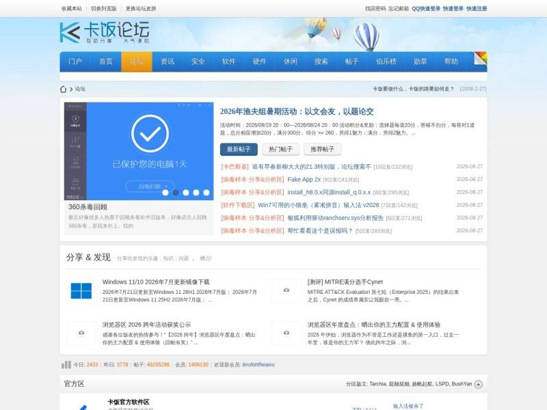Open the 伯乐榜 navigation item
Image resolution: width=547 pixels, height=410 pixels.
386,61
